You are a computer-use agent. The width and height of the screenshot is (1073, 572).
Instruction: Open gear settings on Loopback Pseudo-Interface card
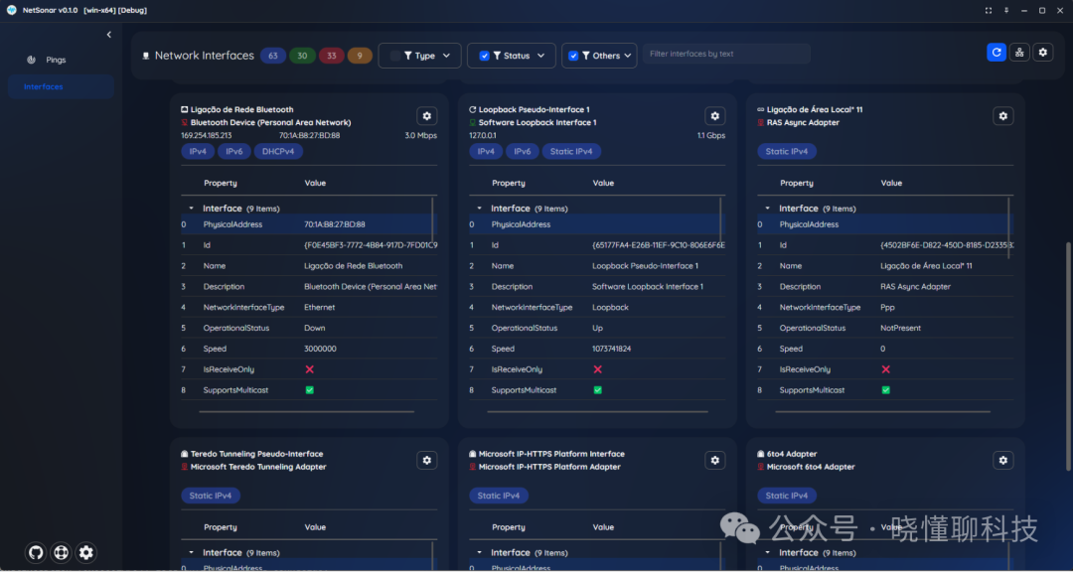(714, 116)
